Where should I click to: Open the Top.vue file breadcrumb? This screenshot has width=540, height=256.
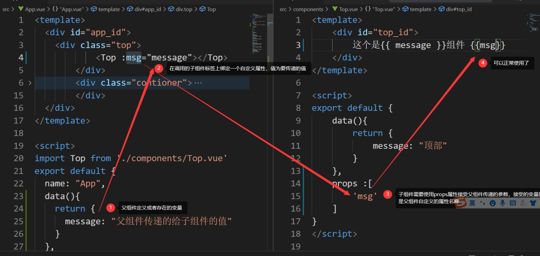348,9
